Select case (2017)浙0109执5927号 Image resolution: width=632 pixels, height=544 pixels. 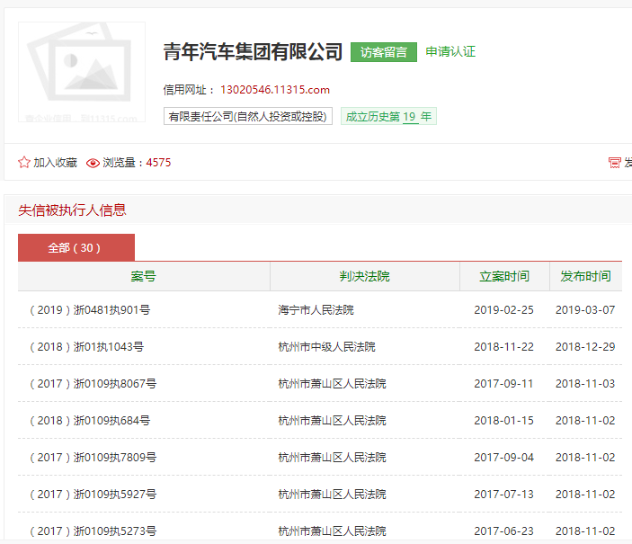pos(93,494)
